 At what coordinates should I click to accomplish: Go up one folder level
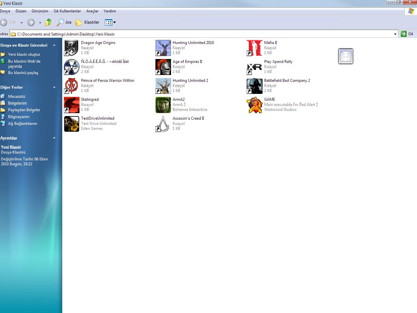click(x=49, y=22)
